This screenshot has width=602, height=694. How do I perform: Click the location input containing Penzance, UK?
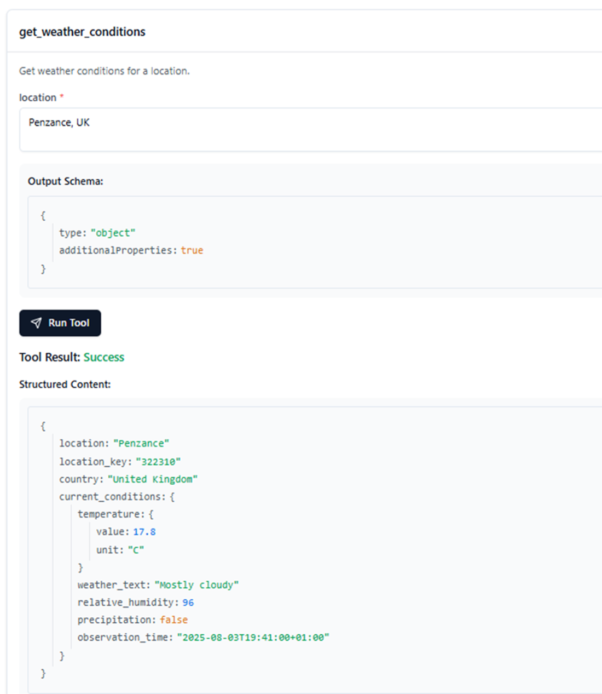(x=310, y=130)
